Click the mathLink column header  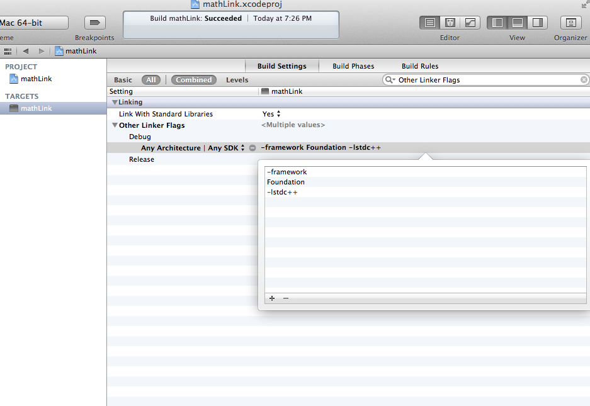tap(424, 91)
